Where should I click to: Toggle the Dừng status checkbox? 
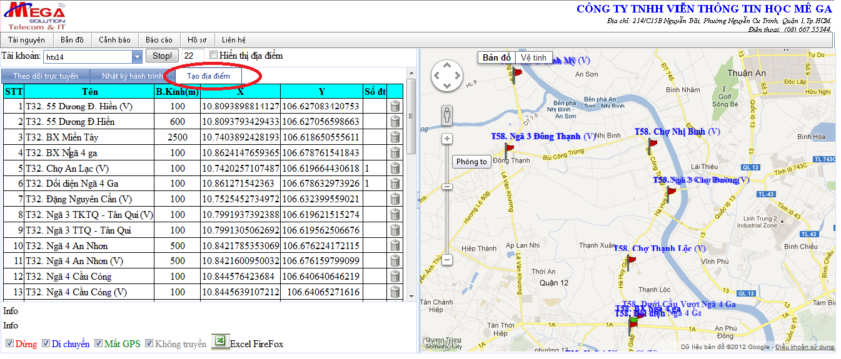coord(9,343)
